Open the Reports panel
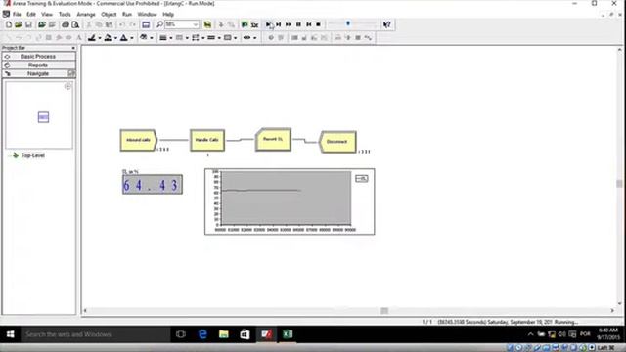 coord(39,66)
